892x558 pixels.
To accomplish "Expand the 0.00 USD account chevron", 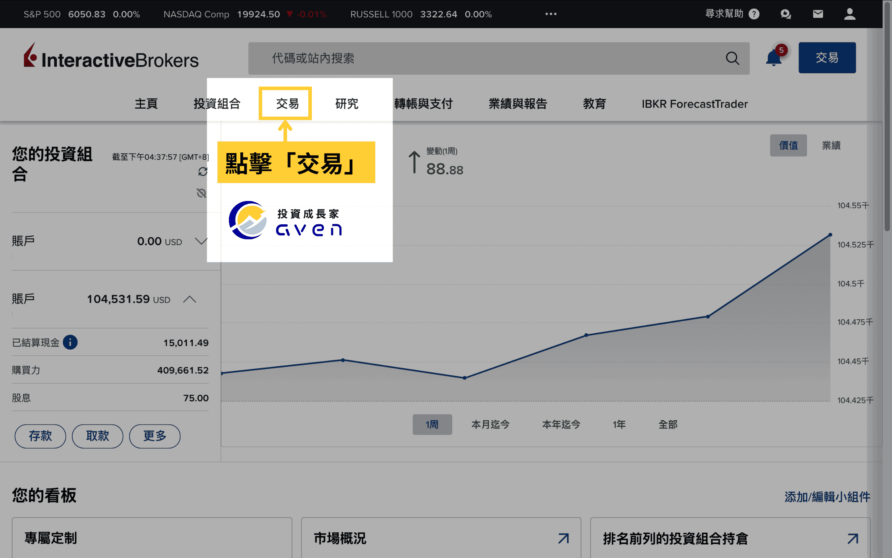I will 201,241.
